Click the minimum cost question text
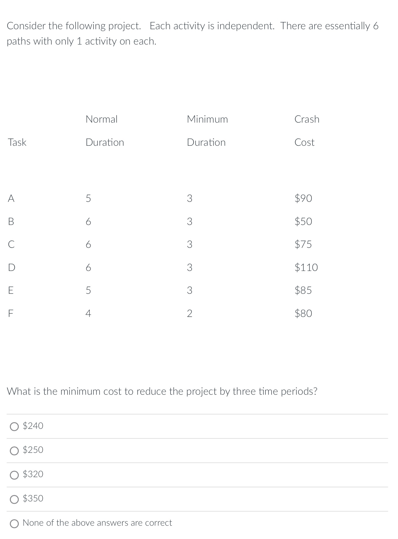This screenshot has height=539, width=398. click(162, 391)
